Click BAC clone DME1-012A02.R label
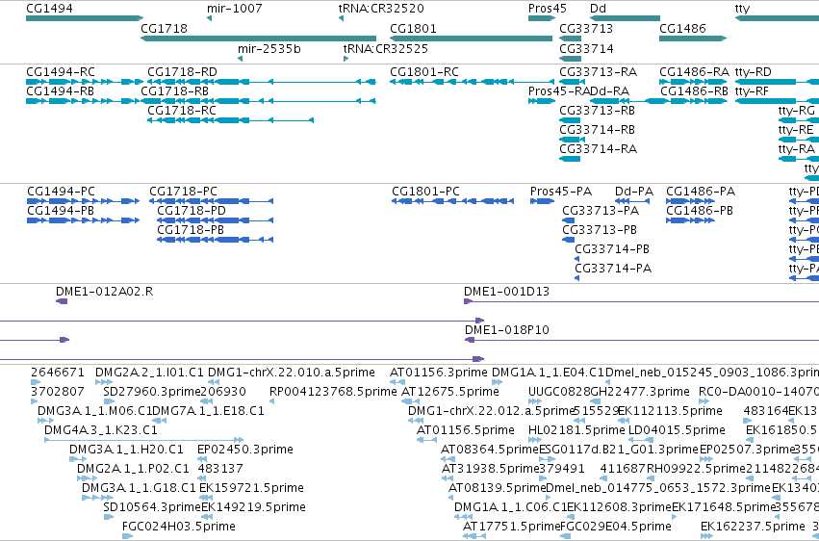 click(105, 292)
